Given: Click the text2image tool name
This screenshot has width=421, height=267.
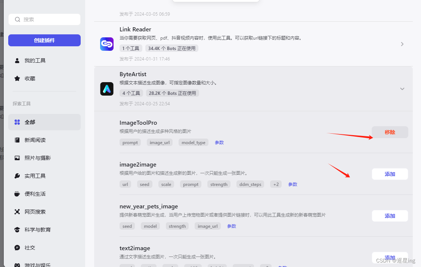Looking at the screenshot, I should click(x=135, y=248).
